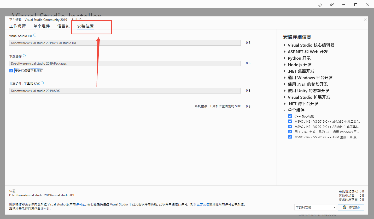Viewport: 374px width, 219px height.
Task: Click the 系统缓存、工具和位置固定的 SDK label
Action: pos(218,106)
